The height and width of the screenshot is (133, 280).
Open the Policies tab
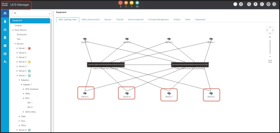(x=177, y=20)
